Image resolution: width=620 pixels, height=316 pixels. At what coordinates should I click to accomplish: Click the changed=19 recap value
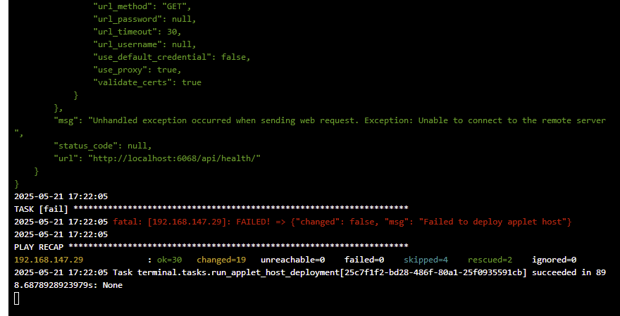click(x=221, y=260)
